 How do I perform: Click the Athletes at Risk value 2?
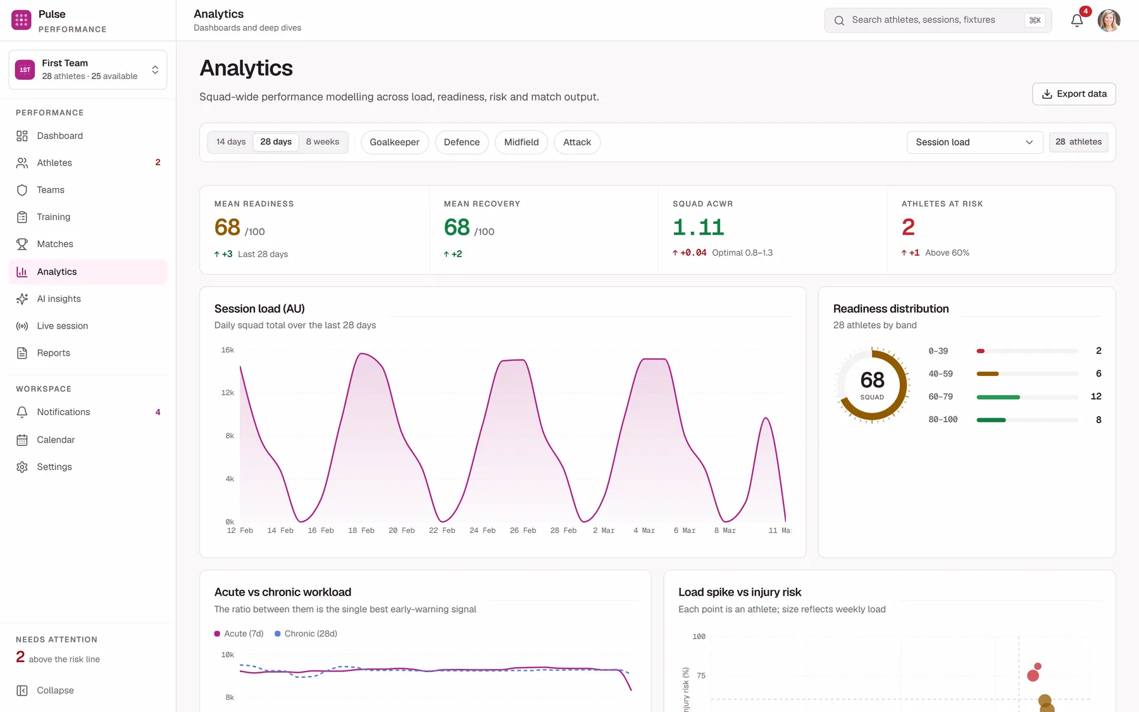[x=908, y=227]
